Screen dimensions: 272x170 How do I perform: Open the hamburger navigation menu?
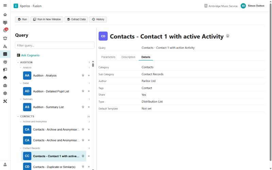pos(5,5)
